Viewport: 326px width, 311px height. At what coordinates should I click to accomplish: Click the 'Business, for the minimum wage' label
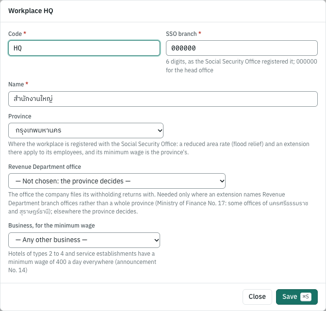click(x=51, y=226)
